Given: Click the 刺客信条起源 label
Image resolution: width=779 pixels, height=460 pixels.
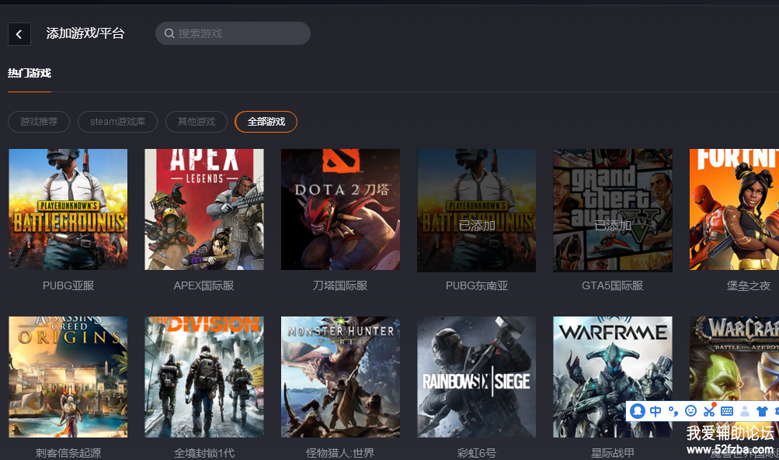Looking at the screenshot, I should pyautogui.click(x=68, y=453).
